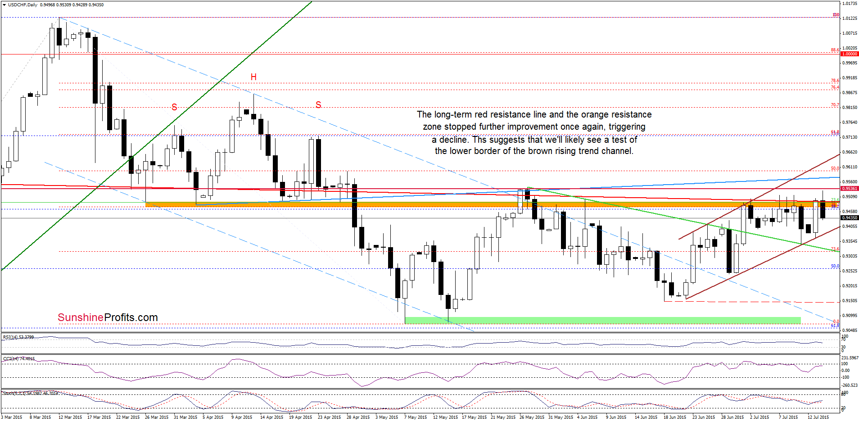Click the 12 Jul 2015 date label

pyautogui.click(x=818, y=417)
